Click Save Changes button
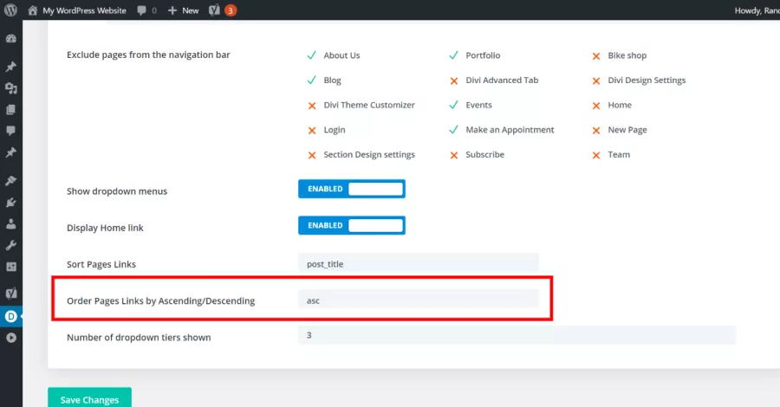780x407 pixels. (89, 399)
